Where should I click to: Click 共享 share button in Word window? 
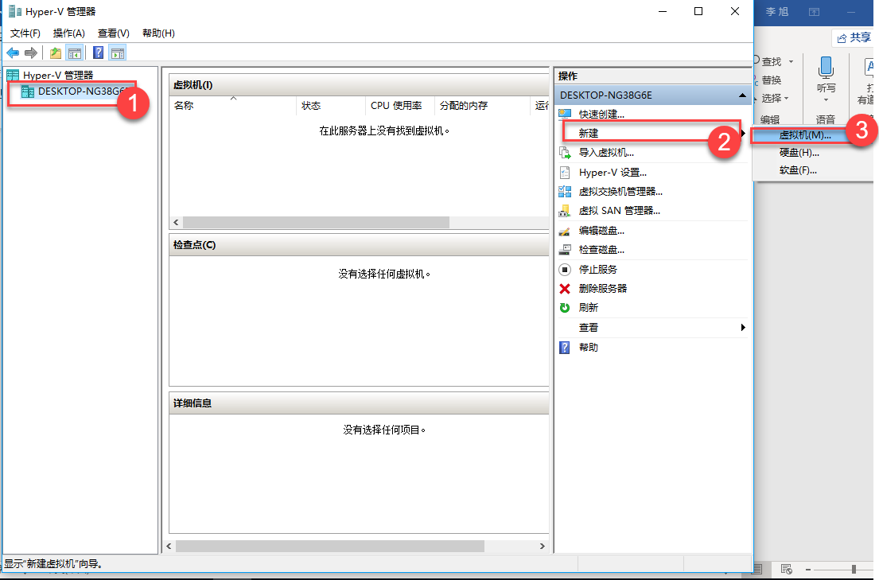854,37
